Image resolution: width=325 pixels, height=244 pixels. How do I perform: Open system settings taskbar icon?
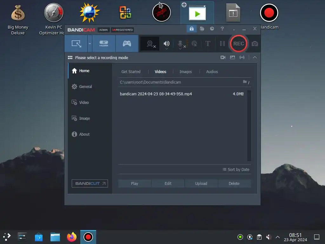click(x=22, y=237)
